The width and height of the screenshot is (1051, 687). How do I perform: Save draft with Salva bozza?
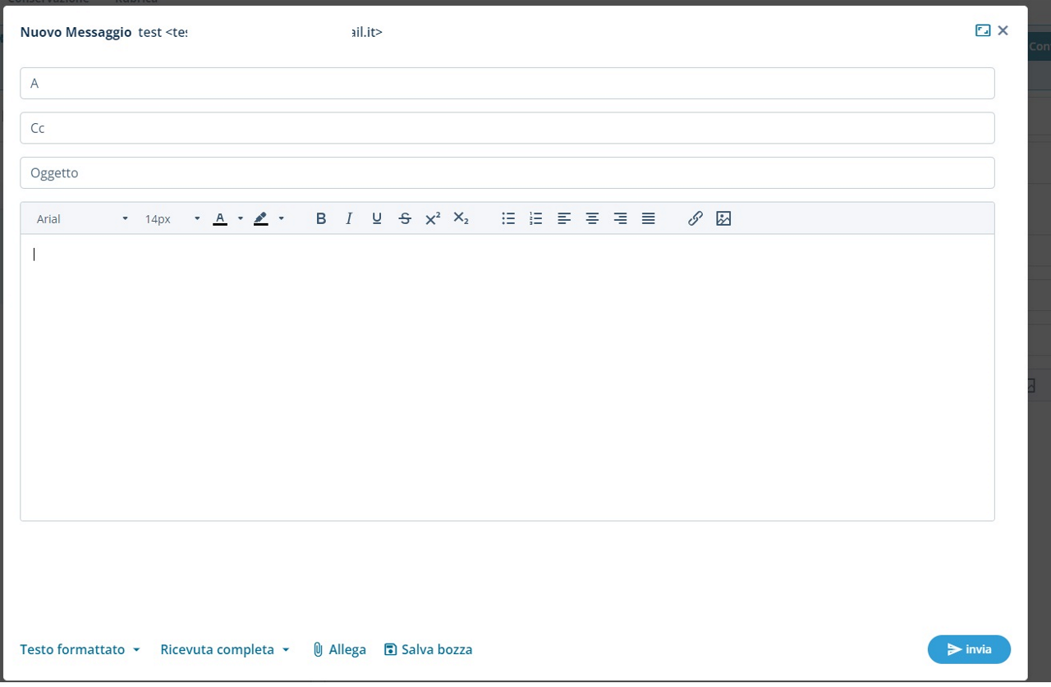click(x=429, y=649)
